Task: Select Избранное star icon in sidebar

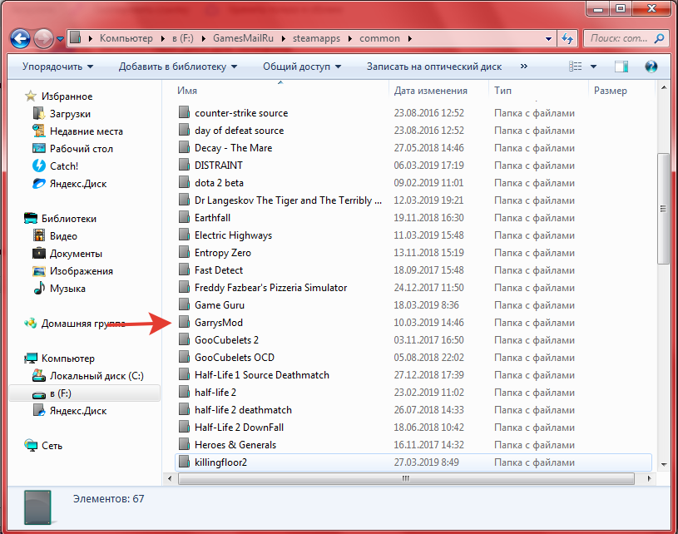Action: pyautogui.click(x=30, y=96)
